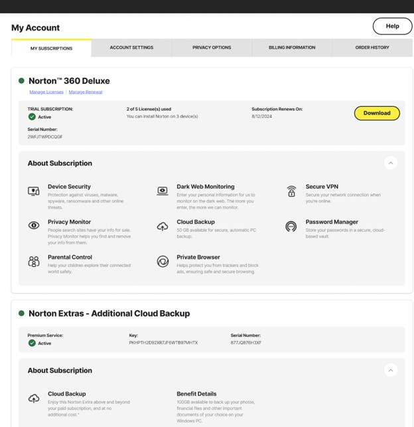Click the Premium Service green Active checkmark
This screenshot has width=414, height=427.
pos(32,343)
